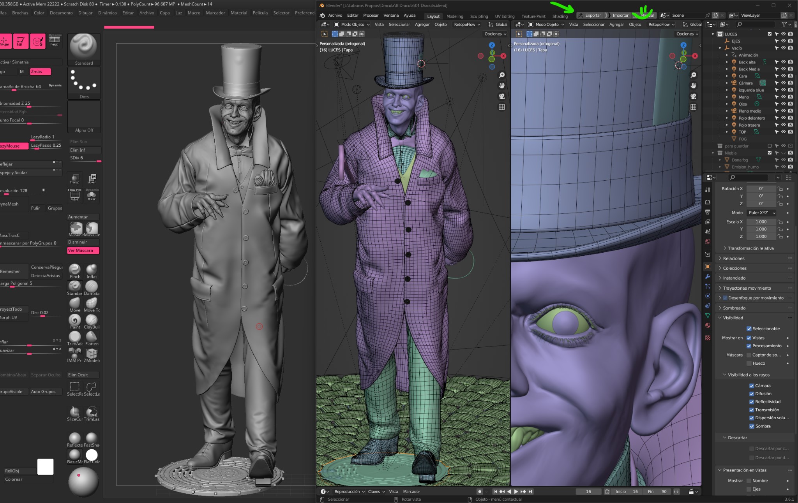Click the play button in the timeline
The width and height of the screenshot is (798, 503).
[516, 491]
